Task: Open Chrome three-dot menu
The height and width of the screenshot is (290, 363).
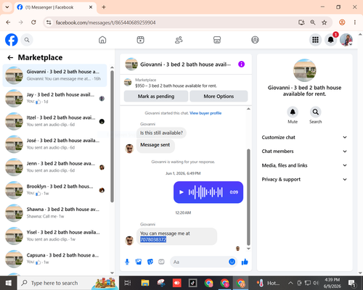Action: tap(355, 22)
